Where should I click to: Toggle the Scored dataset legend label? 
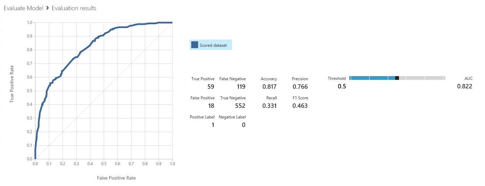pos(213,45)
